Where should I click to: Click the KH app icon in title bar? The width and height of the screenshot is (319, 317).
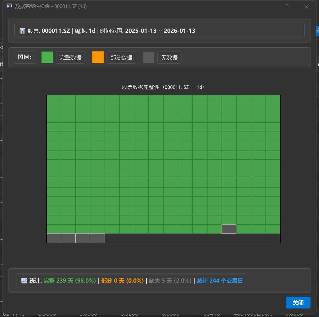click(x=9, y=6)
